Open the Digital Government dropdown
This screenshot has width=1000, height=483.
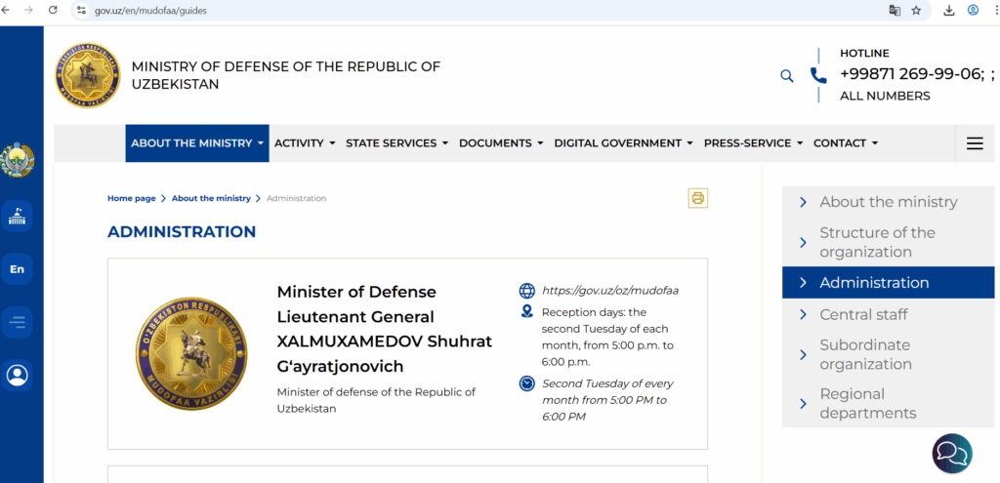623,143
